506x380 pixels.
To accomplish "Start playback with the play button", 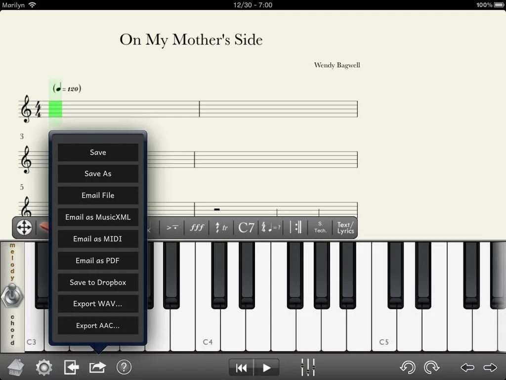I will click(267, 367).
